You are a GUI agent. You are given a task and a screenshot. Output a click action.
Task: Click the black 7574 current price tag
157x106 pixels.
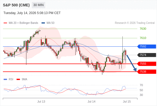point(147,55)
